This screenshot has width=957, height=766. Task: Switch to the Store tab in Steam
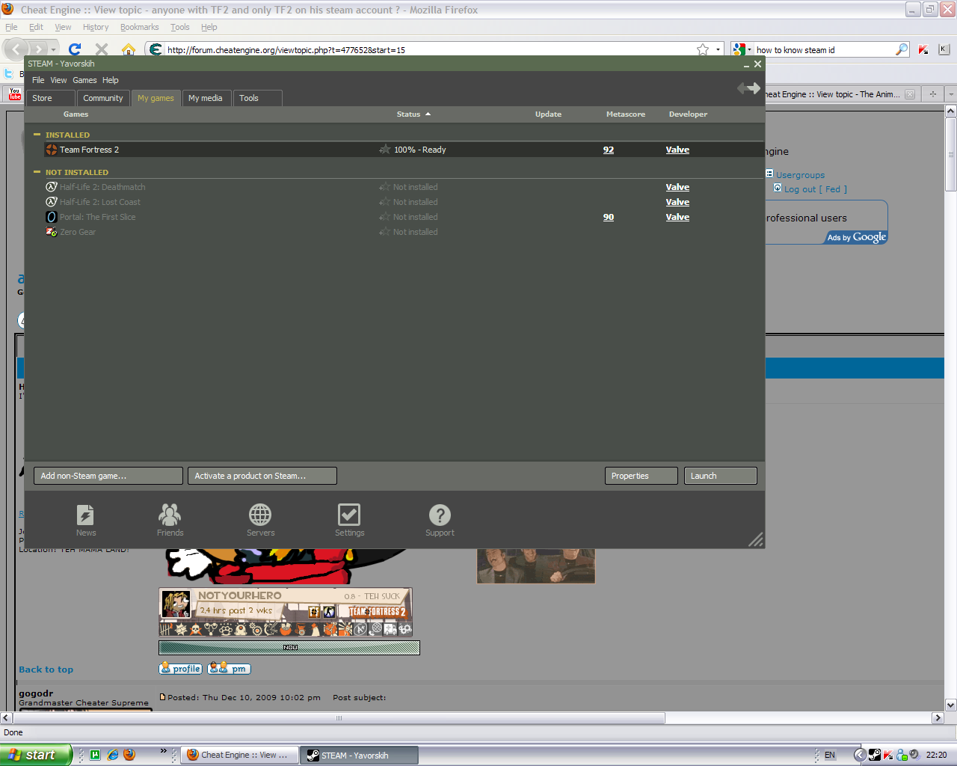click(x=52, y=98)
